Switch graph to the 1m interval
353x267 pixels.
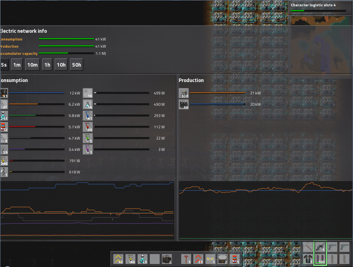click(17, 65)
